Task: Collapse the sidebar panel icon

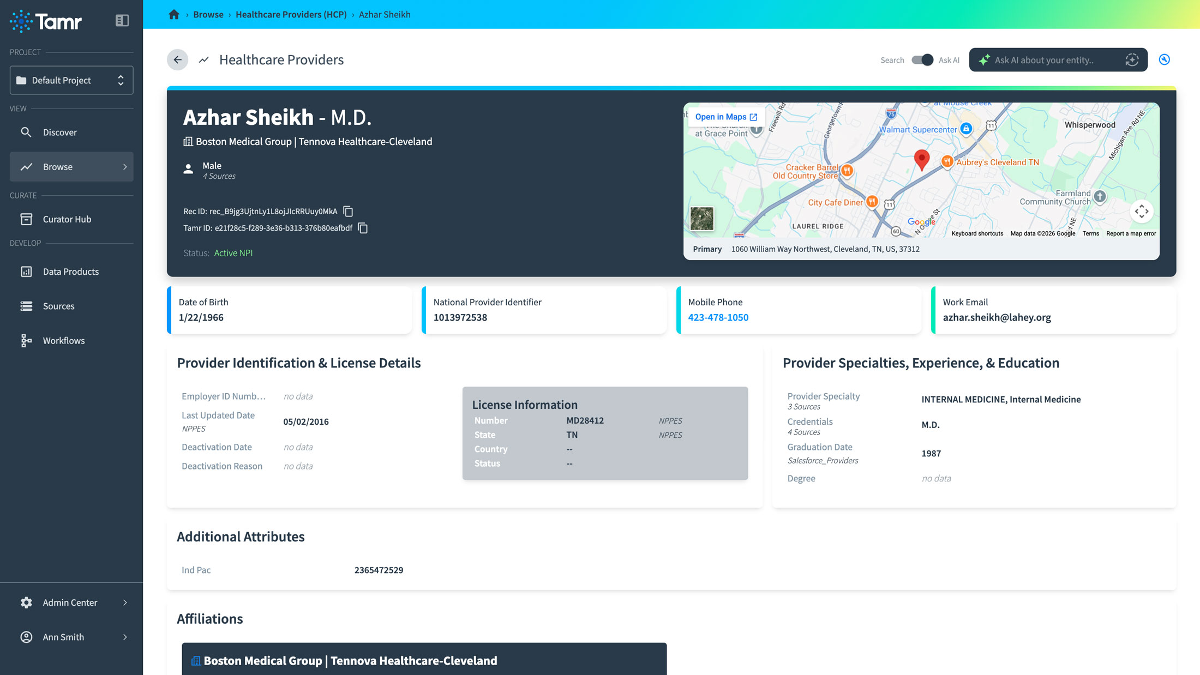Action: click(x=122, y=21)
